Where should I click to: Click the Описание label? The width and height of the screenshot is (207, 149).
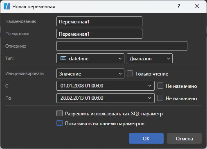pos(16,46)
